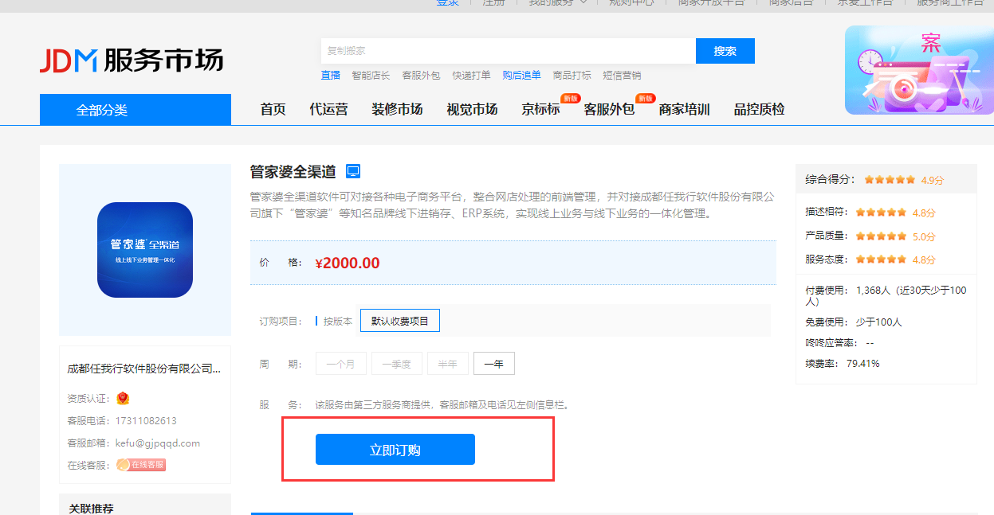The width and height of the screenshot is (994, 515).
Task: Open the 短信营销 quick link
Action: [x=622, y=76]
